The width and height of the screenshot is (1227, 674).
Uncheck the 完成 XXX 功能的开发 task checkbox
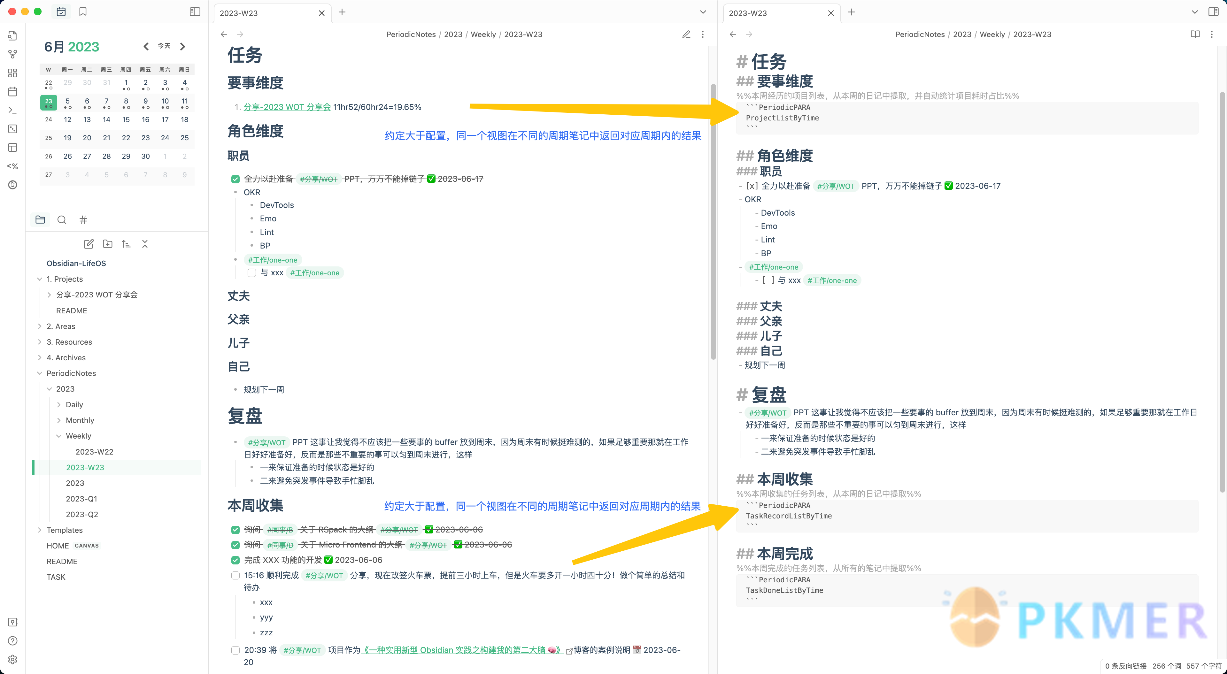pyautogui.click(x=235, y=560)
